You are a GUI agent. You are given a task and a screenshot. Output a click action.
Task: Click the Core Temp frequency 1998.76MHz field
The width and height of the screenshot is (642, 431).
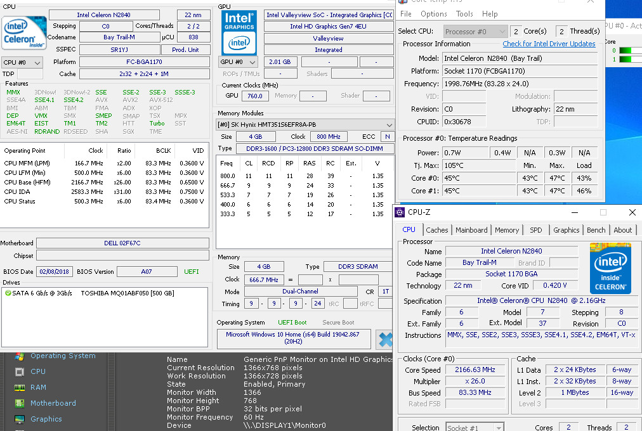point(520,84)
